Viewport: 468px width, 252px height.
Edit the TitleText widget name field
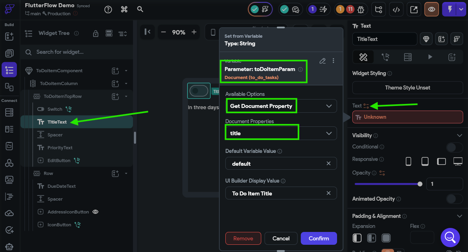click(x=385, y=39)
